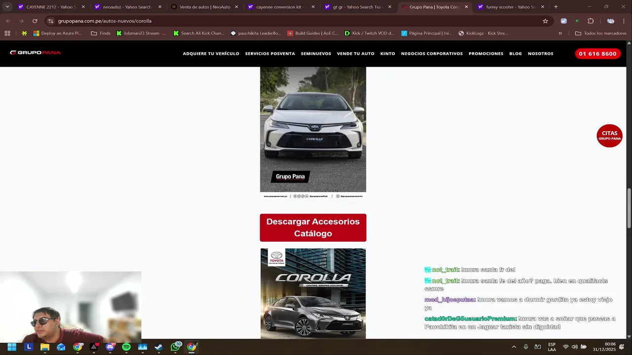
Task: Open Outlook from taskbar
Action: [x=61, y=347]
